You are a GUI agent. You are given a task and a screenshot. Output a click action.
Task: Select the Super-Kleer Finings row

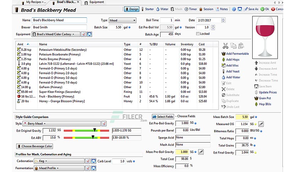[117, 92]
